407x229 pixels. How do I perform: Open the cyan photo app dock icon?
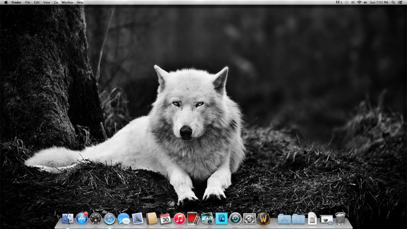click(221, 219)
